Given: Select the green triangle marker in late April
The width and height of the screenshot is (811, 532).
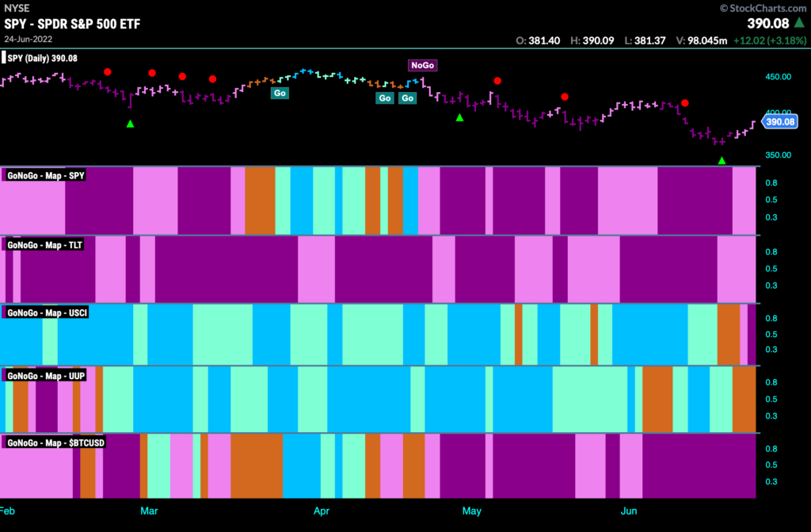Looking at the screenshot, I should [x=460, y=118].
